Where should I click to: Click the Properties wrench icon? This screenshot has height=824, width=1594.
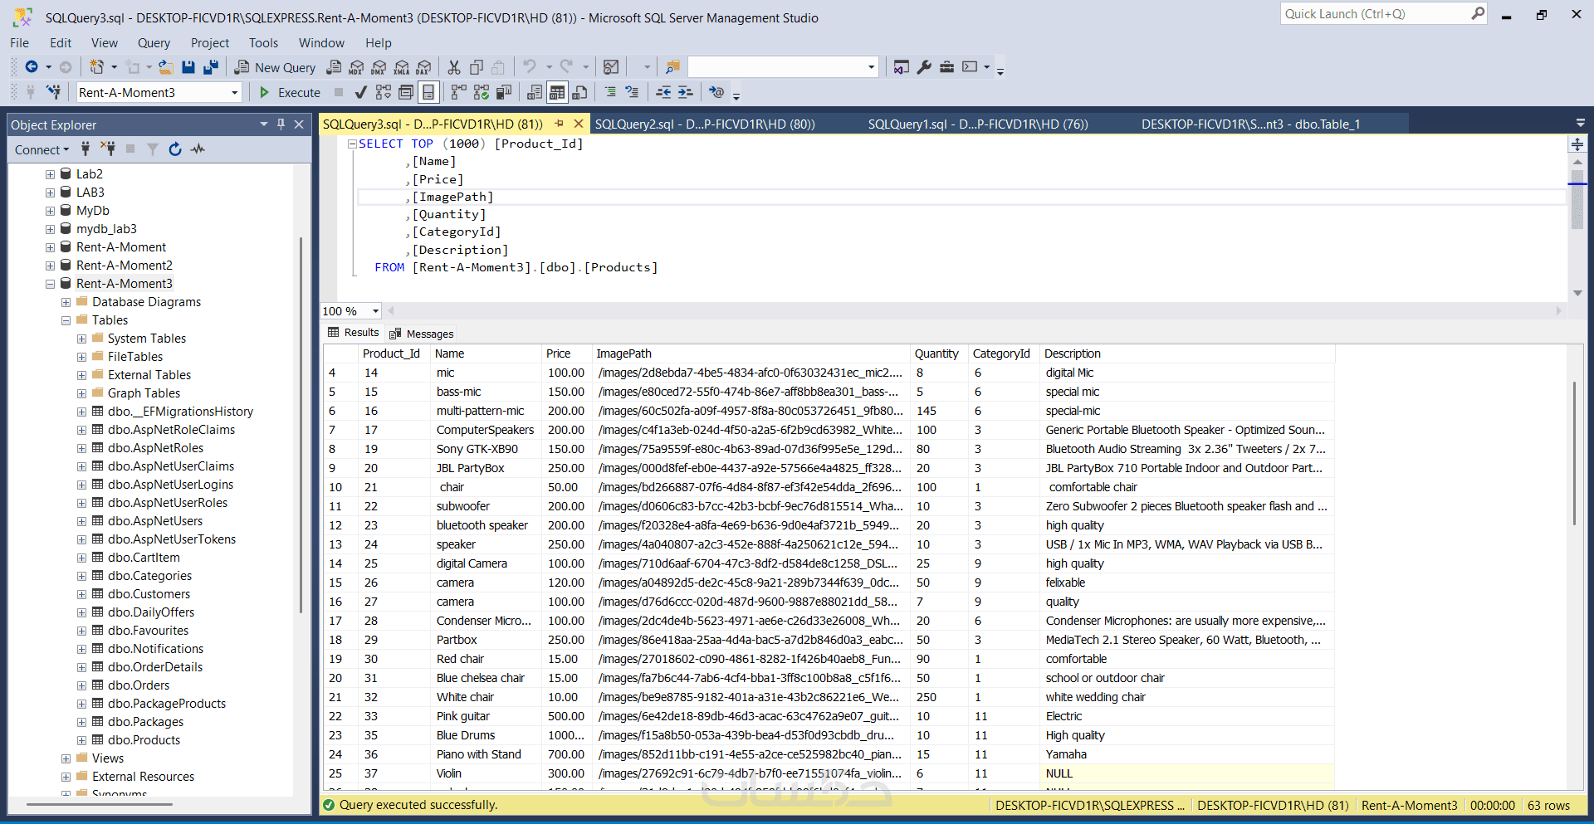click(x=924, y=67)
